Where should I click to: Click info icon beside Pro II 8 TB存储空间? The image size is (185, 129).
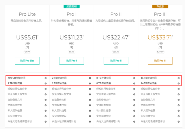pyautogui.click(x=134, y=78)
